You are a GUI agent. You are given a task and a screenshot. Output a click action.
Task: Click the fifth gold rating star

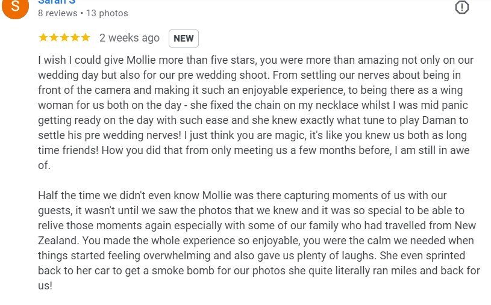tap(86, 37)
